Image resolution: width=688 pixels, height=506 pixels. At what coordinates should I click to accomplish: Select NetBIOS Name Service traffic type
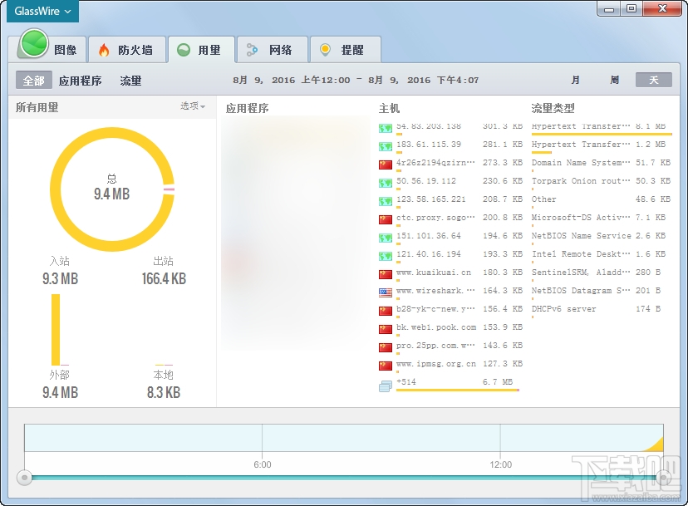[601, 236]
